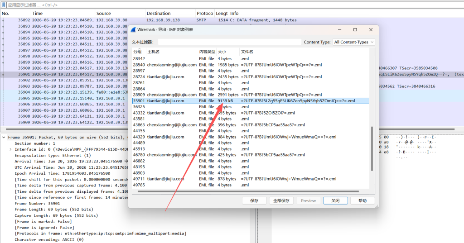
Task: Click the 保存 button
Action: pos(254,201)
